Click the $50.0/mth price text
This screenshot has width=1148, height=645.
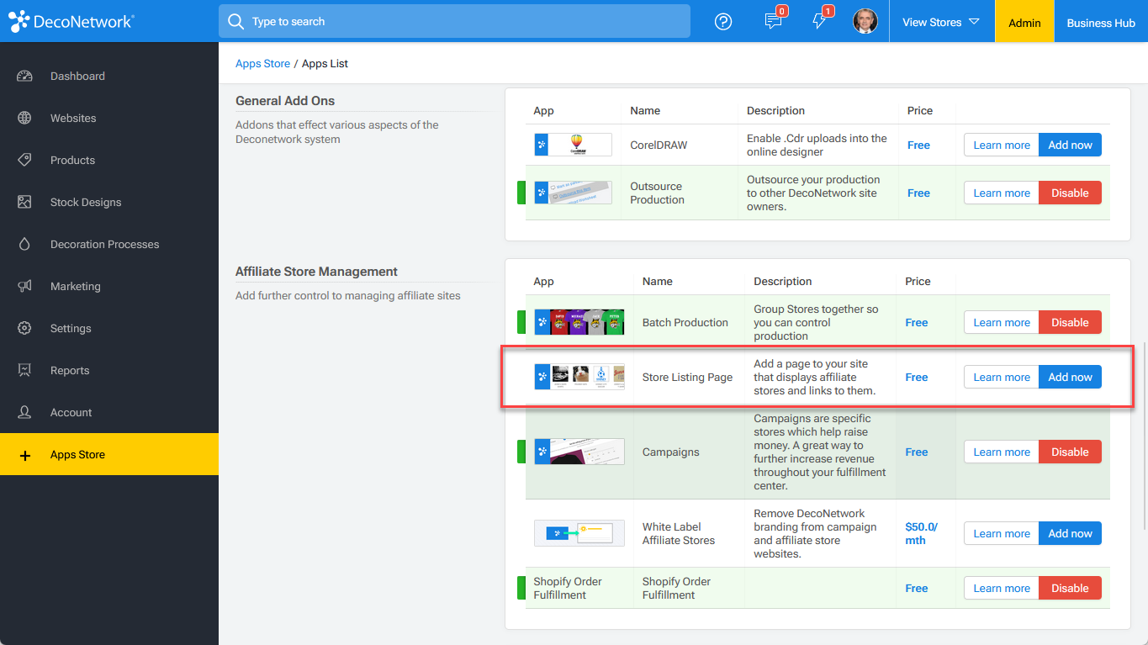click(x=921, y=533)
